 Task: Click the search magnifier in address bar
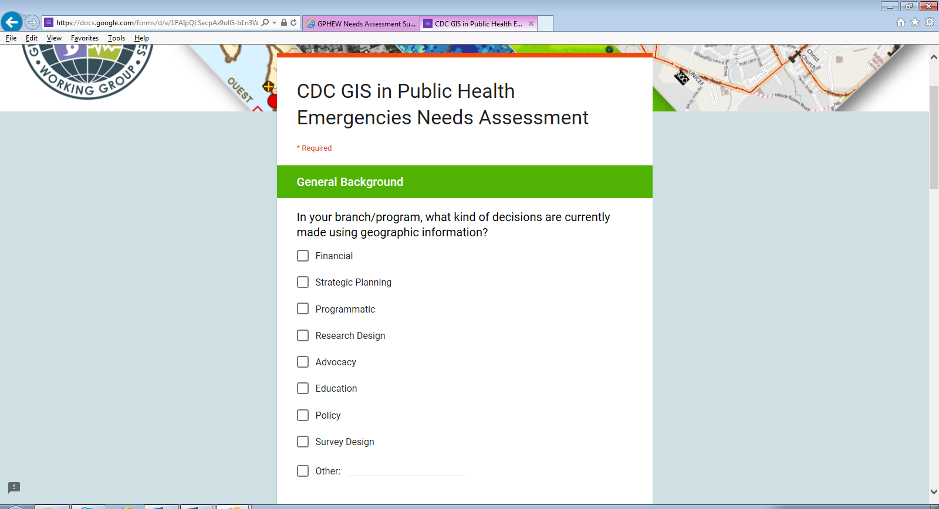pyautogui.click(x=265, y=23)
